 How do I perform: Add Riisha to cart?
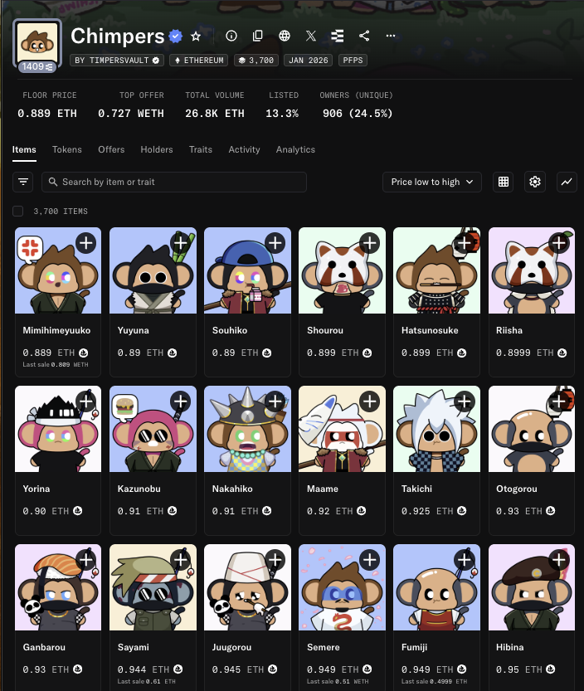pos(559,243)
